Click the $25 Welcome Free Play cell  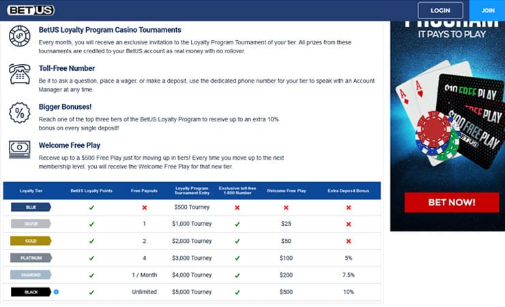tap(286, 224)
